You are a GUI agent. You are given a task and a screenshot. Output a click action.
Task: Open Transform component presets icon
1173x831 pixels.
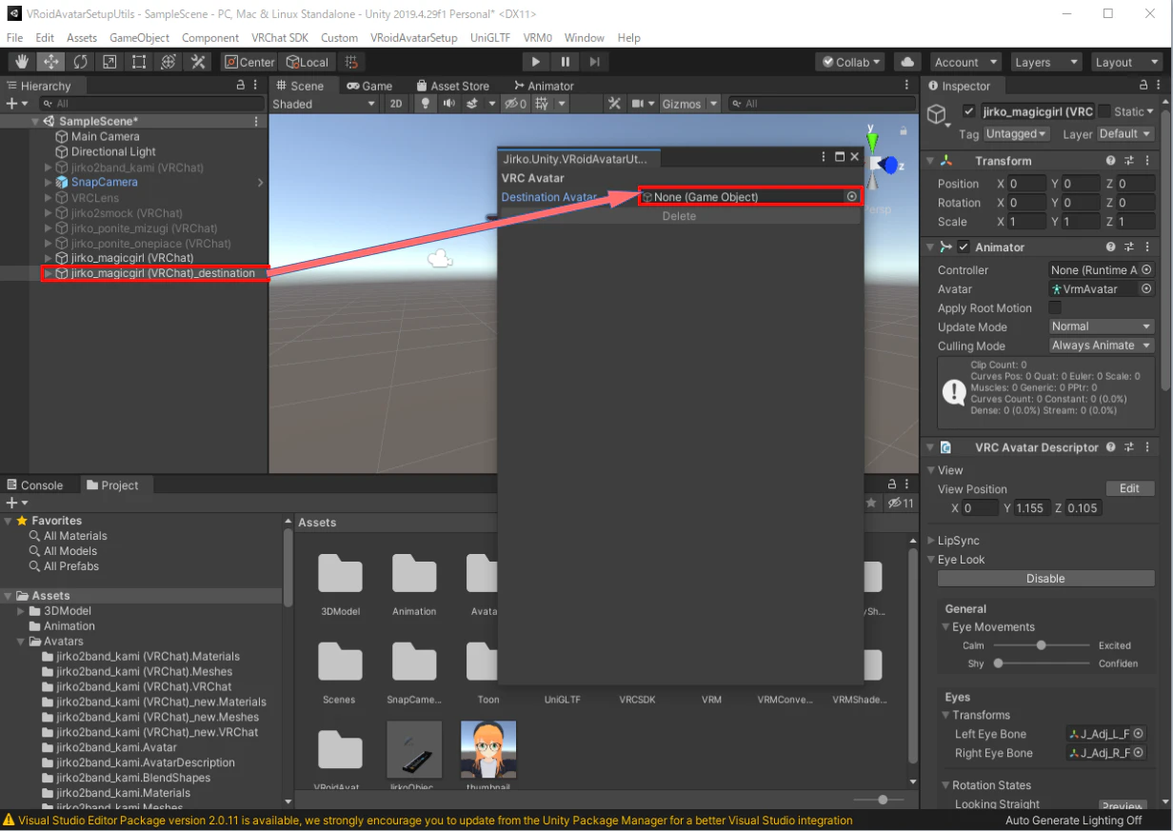[1129, 161]
